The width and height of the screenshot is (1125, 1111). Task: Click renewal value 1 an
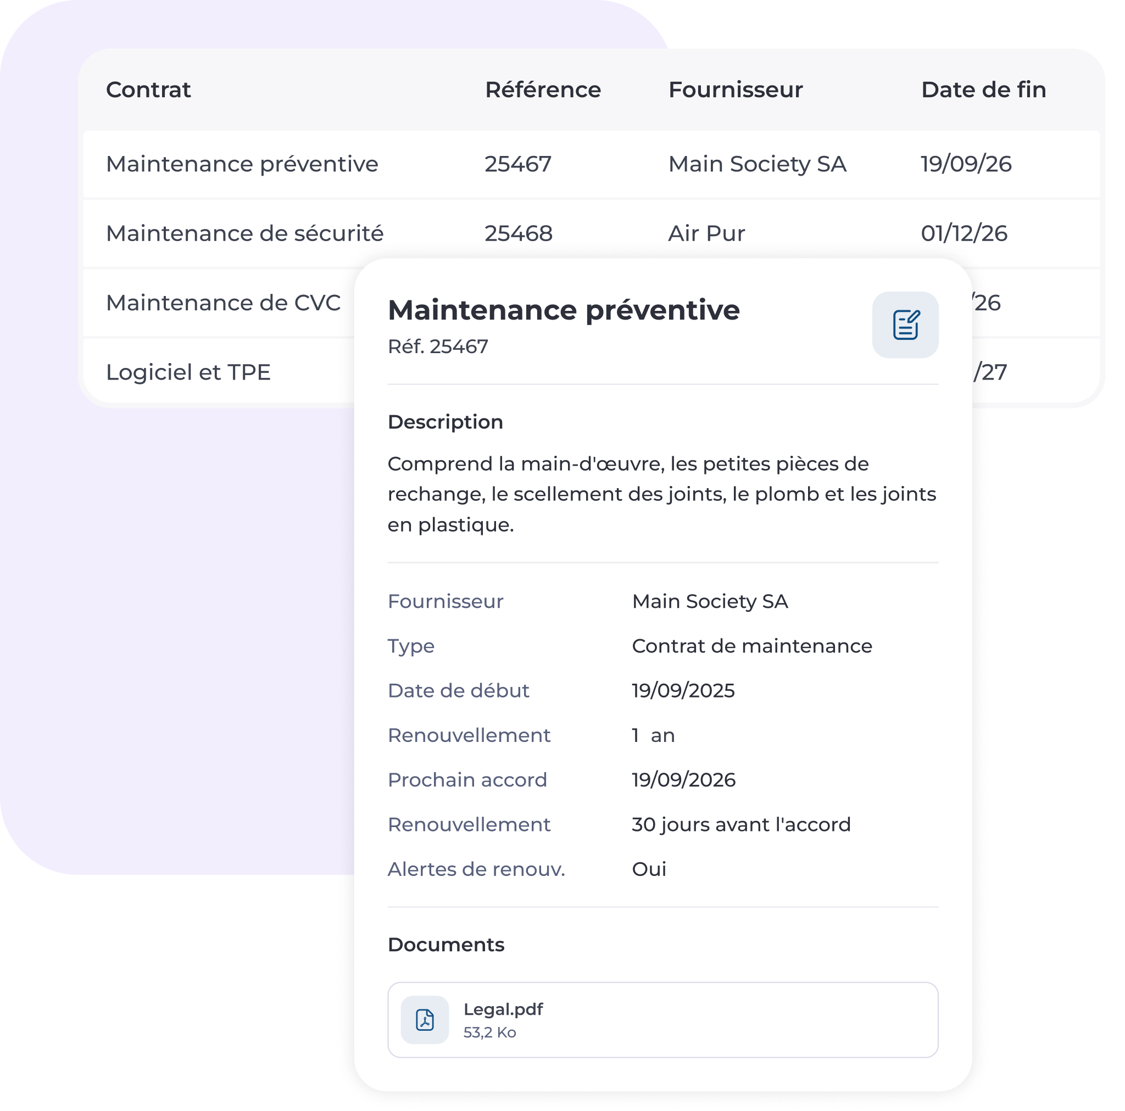(653, 735)
